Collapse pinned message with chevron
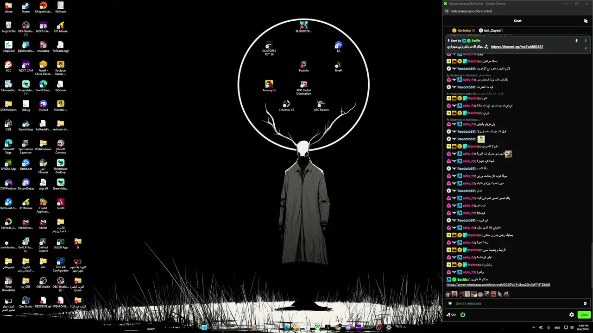This screenshot has height=333, width=593. tap(586, 48)
